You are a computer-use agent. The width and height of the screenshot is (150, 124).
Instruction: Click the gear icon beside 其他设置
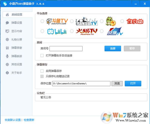[x=7, y=64]
